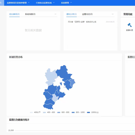Image resolution: width=135 pixels, height=135 pixels.
Task: Toggle the 800 - 1000 legend swatch
Action: coord(73,112)
